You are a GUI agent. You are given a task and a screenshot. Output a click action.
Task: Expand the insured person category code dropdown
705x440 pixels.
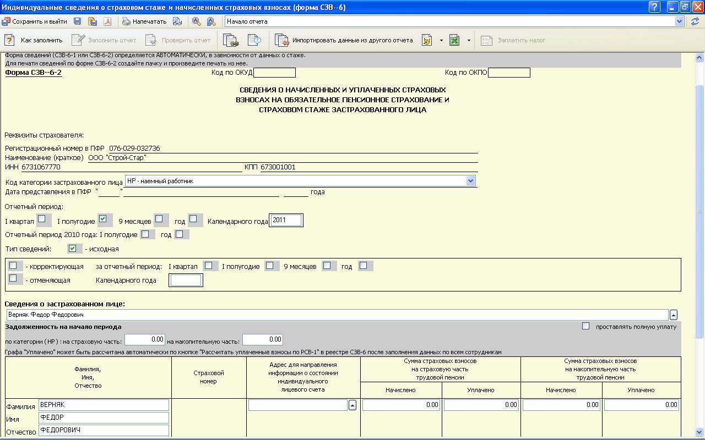(x=470, y=181)
